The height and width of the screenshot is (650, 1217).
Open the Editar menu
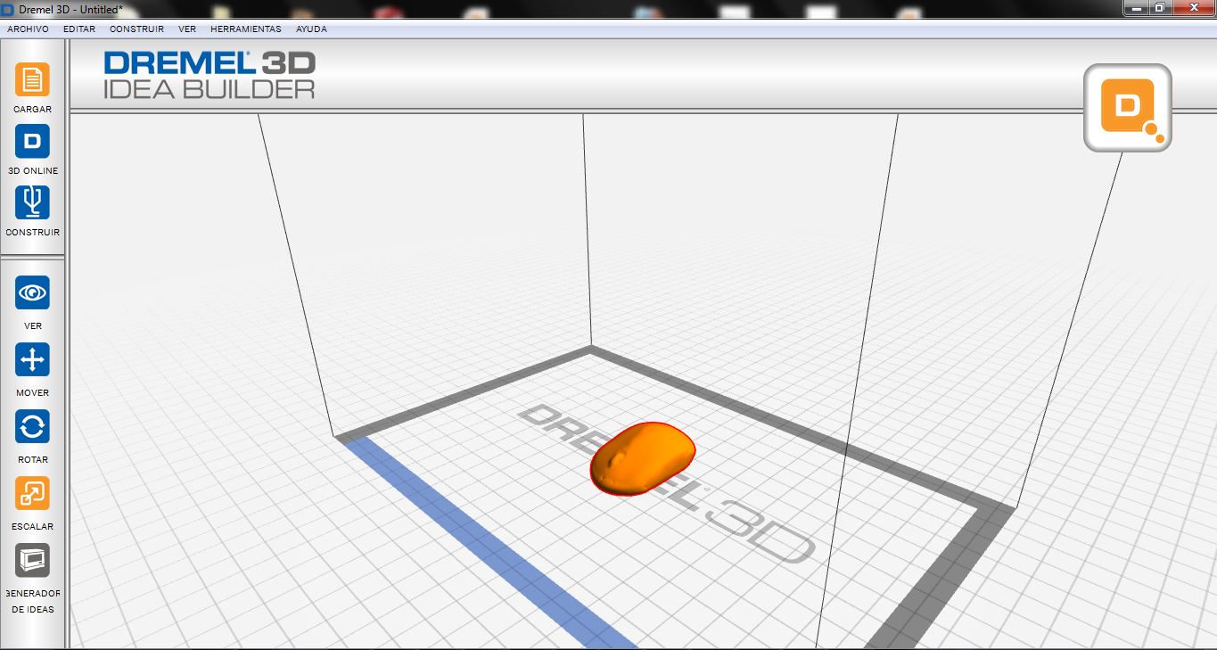click(79, 29)
